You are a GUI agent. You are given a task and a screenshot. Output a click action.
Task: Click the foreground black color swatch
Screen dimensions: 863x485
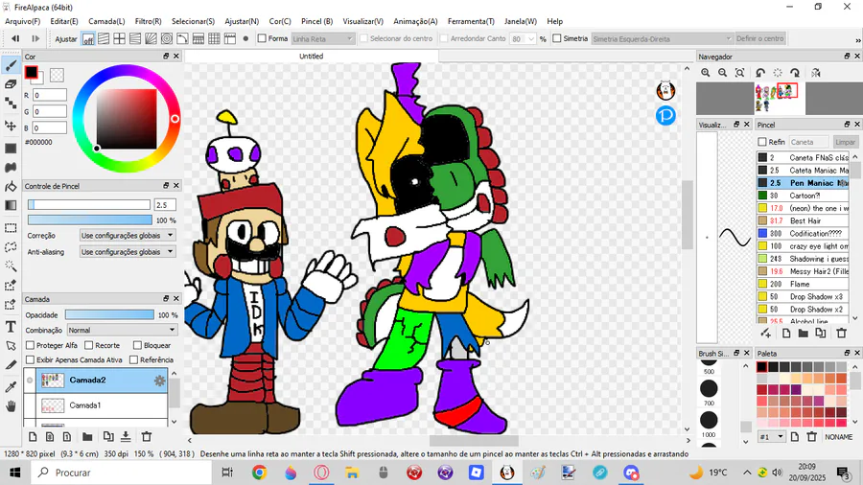pyautogui.click(x=31, y=72)
